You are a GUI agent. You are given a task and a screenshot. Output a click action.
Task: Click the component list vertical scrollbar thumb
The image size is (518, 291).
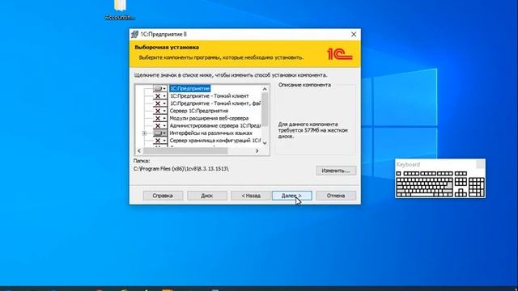(265, 109)
